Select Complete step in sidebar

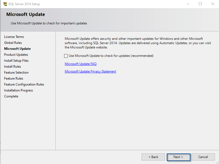pos(11,96)
